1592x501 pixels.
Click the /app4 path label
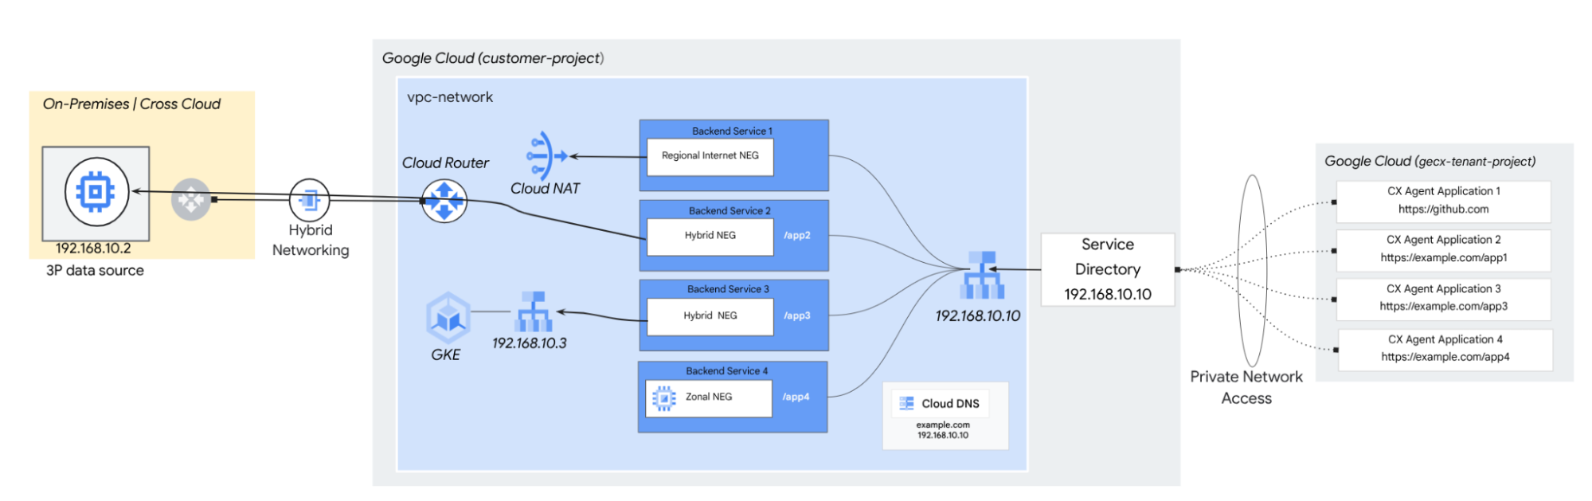796,397
